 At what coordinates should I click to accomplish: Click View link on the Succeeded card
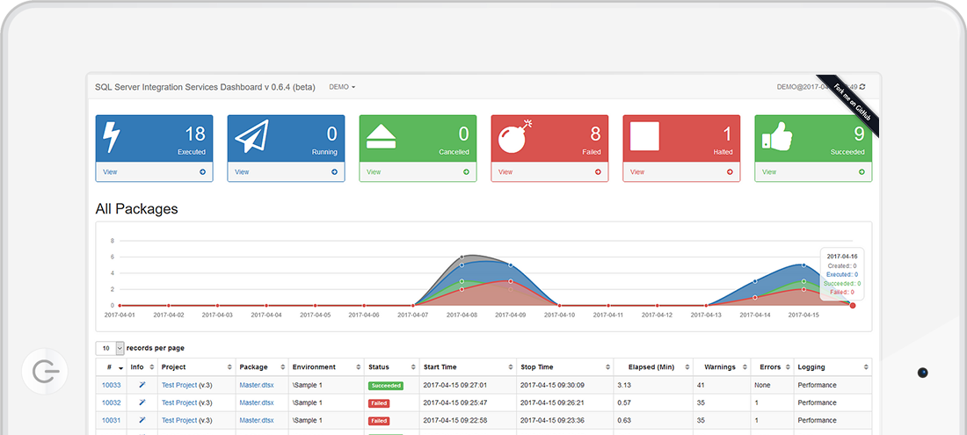770,172
